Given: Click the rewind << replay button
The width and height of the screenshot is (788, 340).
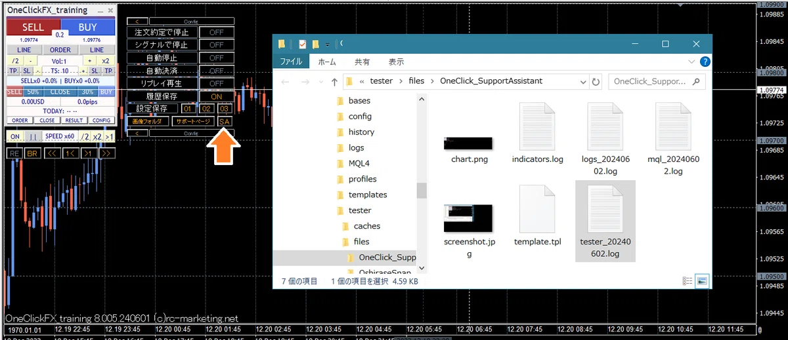Looking at the screenshot, I should (51, 153).
